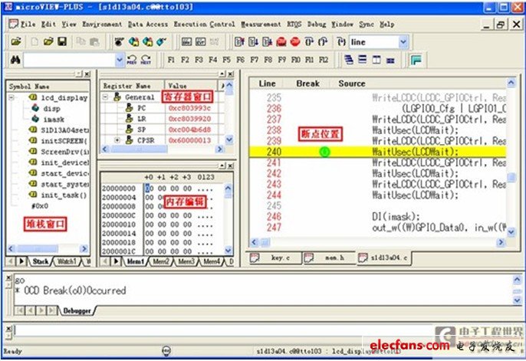Click the F8 function key button
This screenshot has width=526, height=361.
click(x=268, y=60)
